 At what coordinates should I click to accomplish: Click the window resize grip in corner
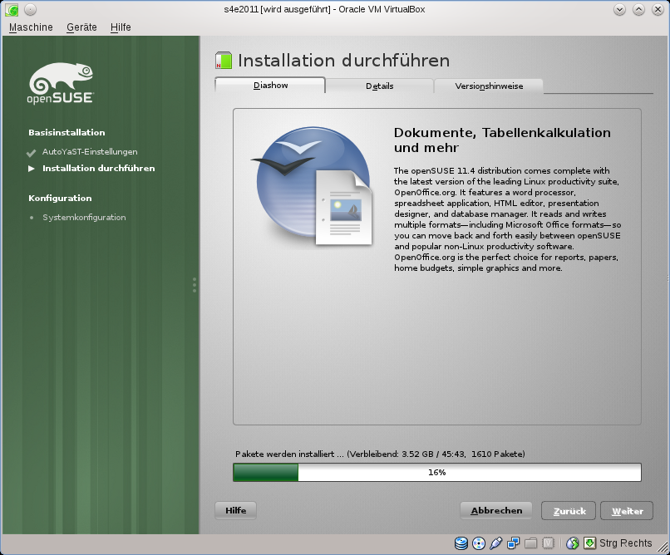click(x=662, y=548)
